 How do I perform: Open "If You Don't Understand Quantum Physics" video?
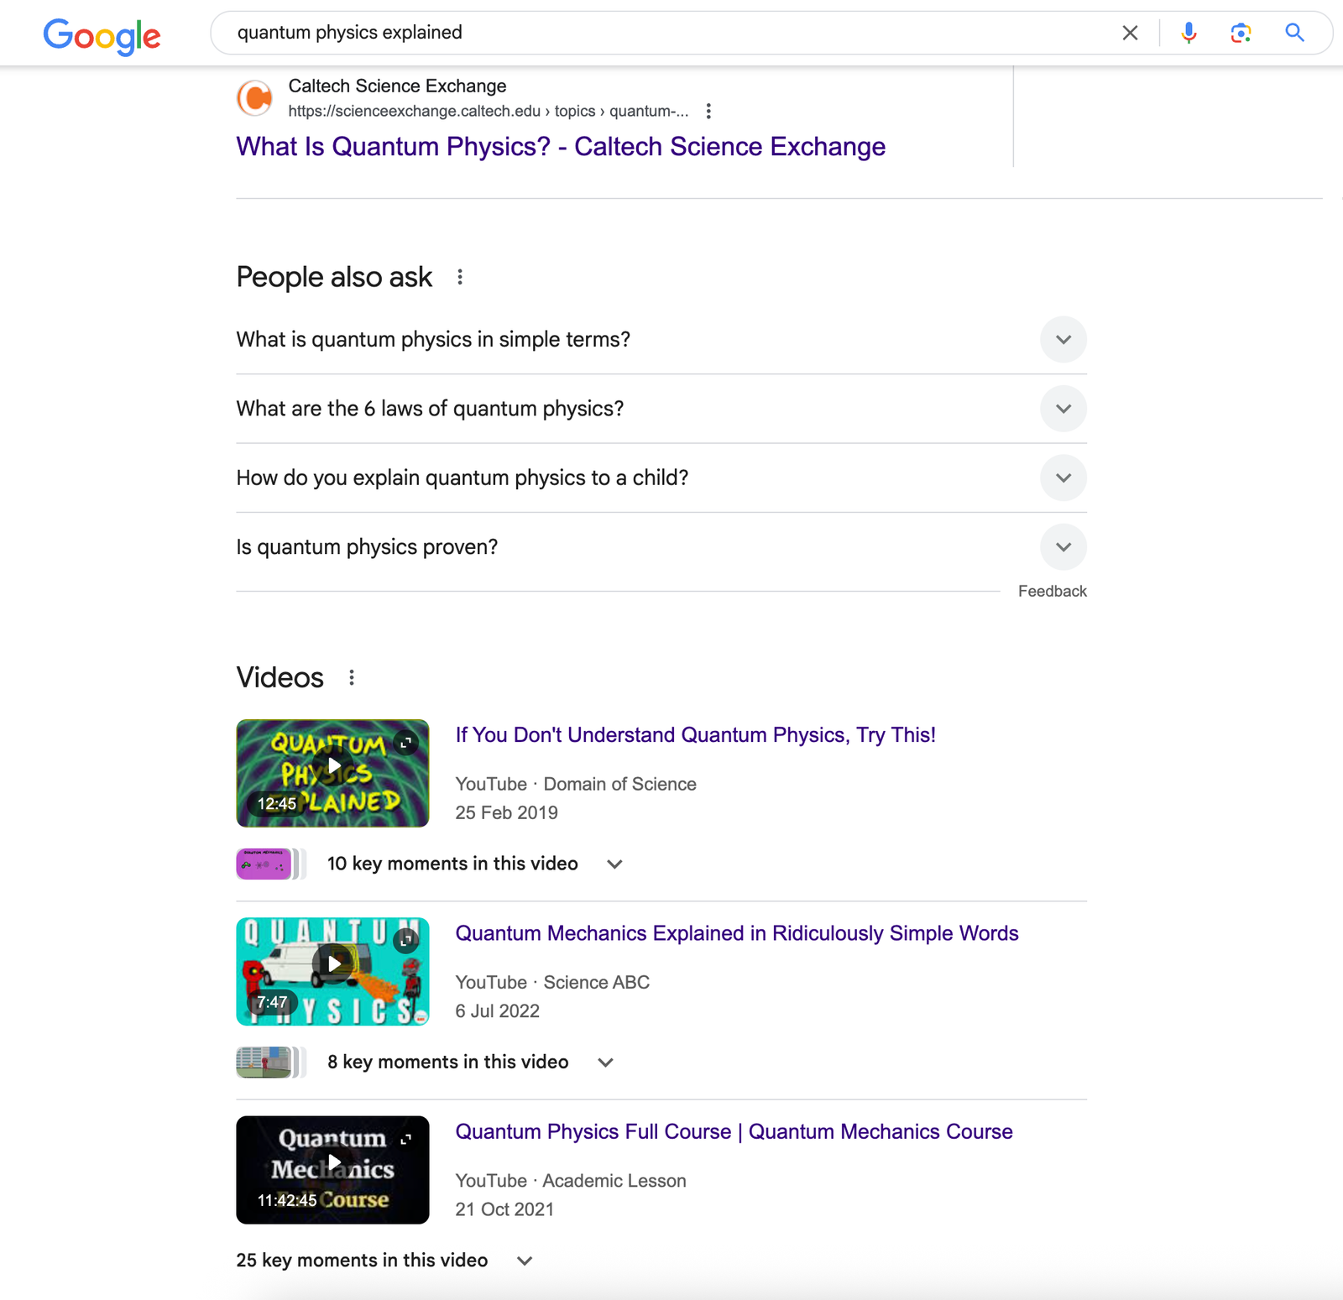[694, 735]
